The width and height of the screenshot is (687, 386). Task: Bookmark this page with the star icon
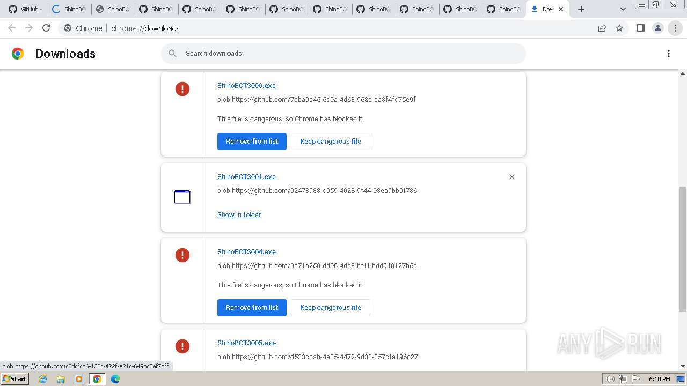[619, 28]
